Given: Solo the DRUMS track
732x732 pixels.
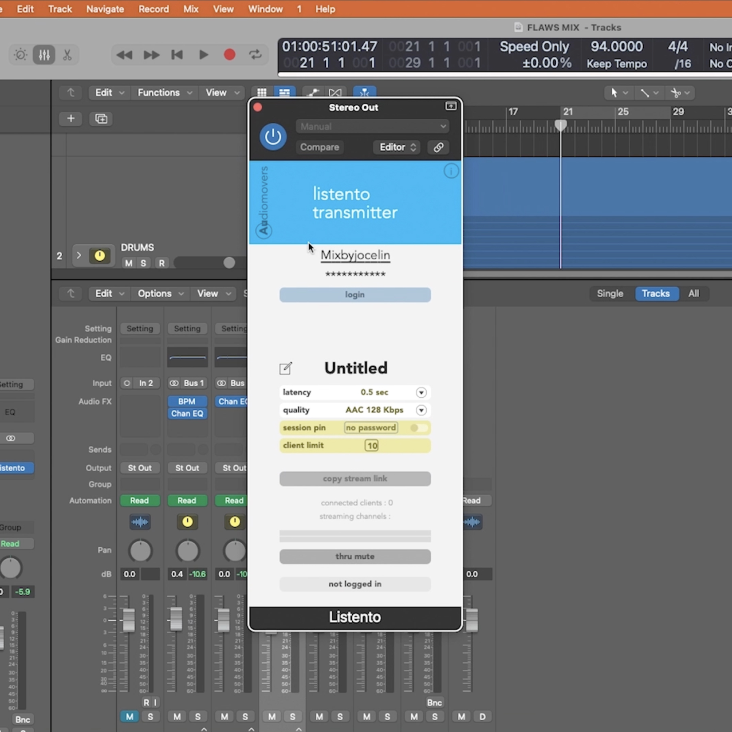Looking at the screenshot, I should click(143, 263).
